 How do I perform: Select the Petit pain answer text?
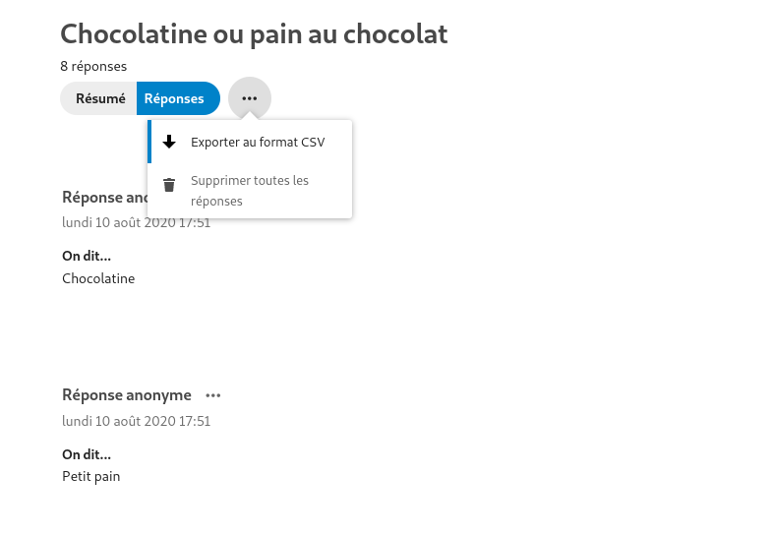pos(90,477)
